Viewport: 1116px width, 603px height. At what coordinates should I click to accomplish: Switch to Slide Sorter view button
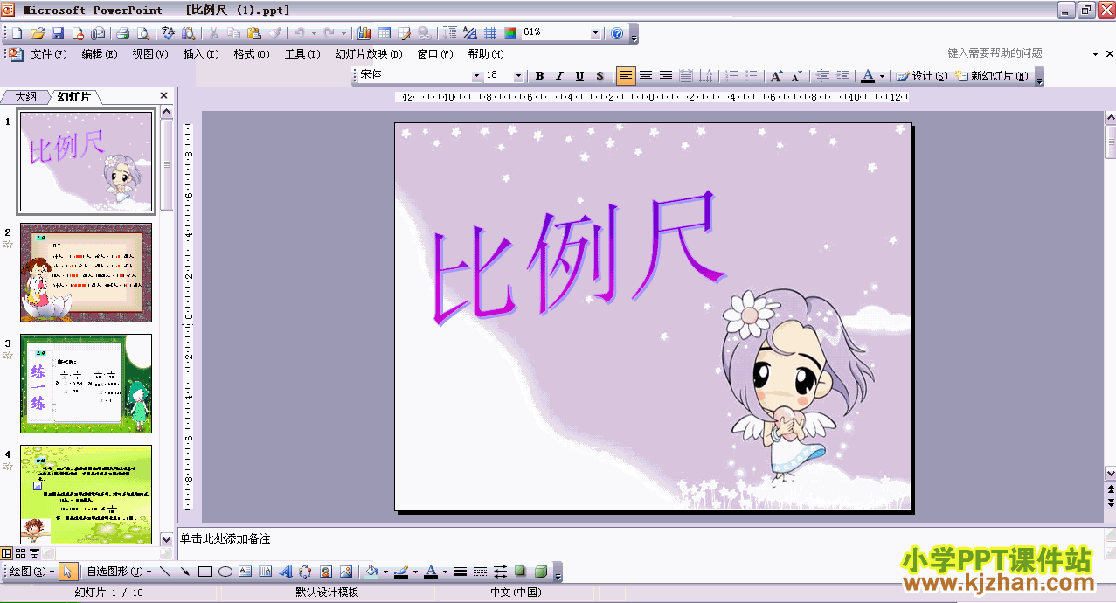20,553
